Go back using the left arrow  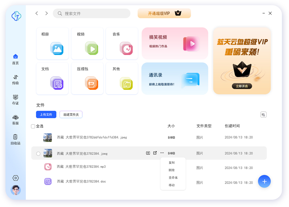[37, 13]
